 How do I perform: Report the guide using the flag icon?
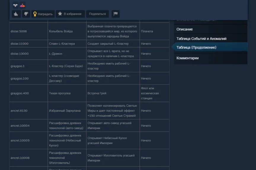tap(115, 14)
